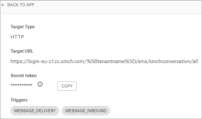
Task: Click the Secret token info icon
Action: [x=40, y=84]
